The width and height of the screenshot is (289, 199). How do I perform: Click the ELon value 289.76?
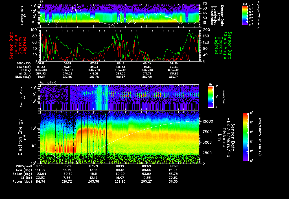[x=94, y=77]
